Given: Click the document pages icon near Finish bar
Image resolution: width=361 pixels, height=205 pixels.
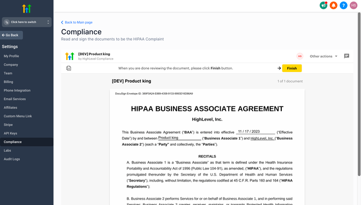Looking at the screenshot, I should pyautogui.click(x=69, y=68).
